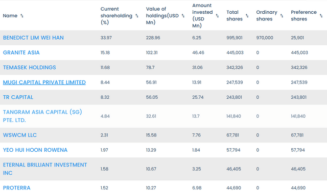This screenshot has width=327, height=194.
Task: Sort by Value of holdings icon
Action: point(183,16)
